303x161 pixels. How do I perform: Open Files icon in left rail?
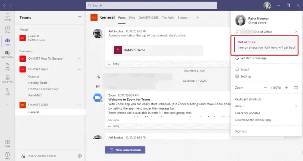click(7, 66)
